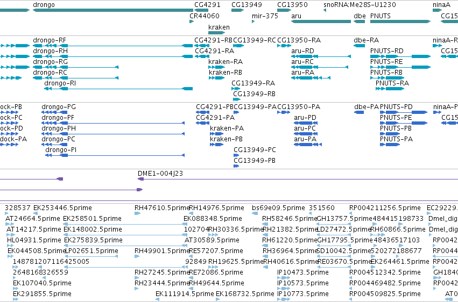Click transcript drongo-RC
Screen dimensions: 458x302
click(50, 73)
